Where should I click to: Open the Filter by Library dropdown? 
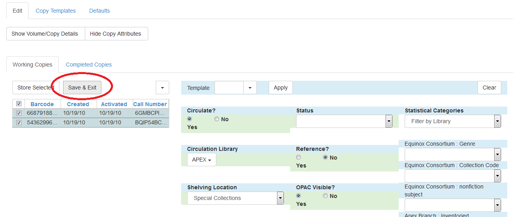click(x=497, y=121)
